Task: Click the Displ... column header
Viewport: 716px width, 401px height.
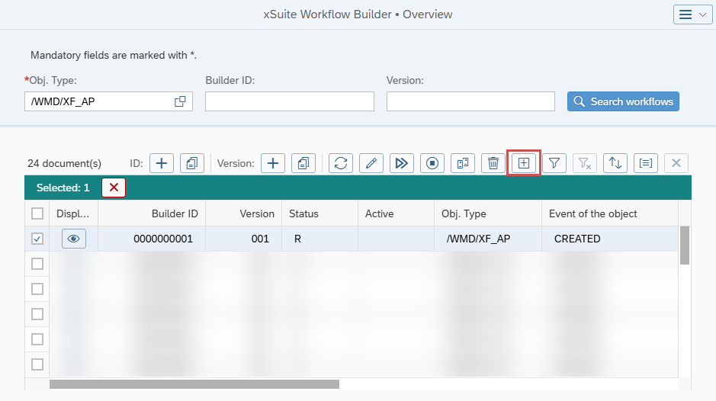Action: tap(73, 213)
